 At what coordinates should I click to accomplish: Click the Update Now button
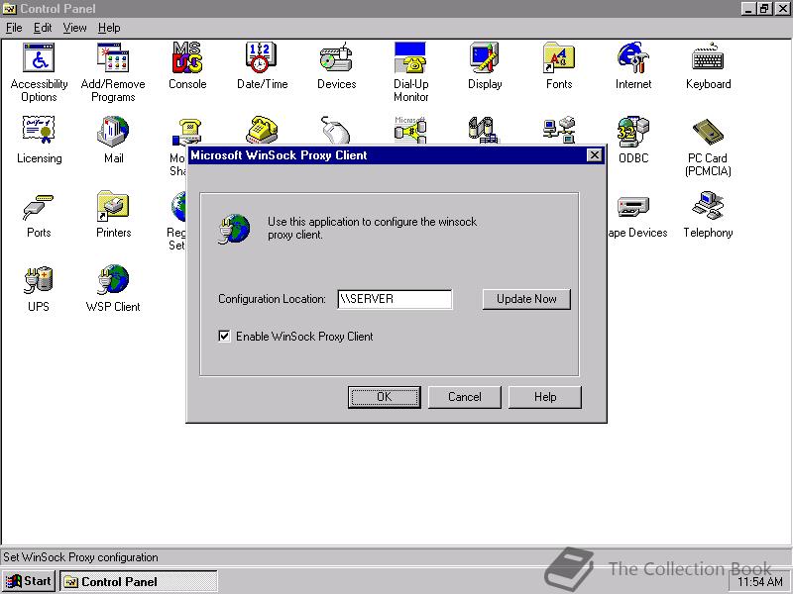pos(526,299)
